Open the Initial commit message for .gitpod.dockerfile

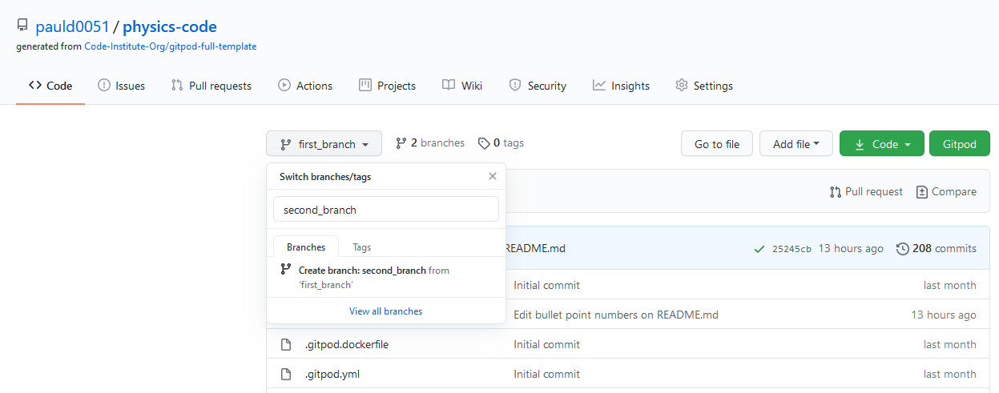pyautogui.click(x=546, y=344)
